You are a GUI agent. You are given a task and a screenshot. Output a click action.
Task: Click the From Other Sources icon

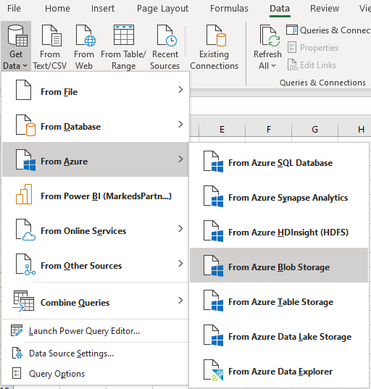point(25,264)
